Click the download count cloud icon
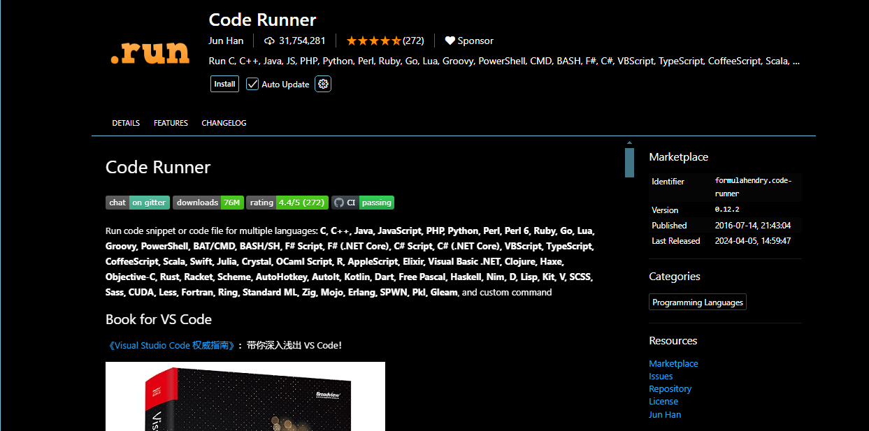The width and height of the screenshot is (869, 431). [x=269, y=41]
